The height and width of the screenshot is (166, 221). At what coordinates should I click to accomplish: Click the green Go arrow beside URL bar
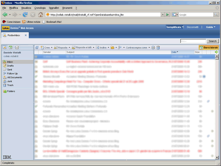coord(167,14)
